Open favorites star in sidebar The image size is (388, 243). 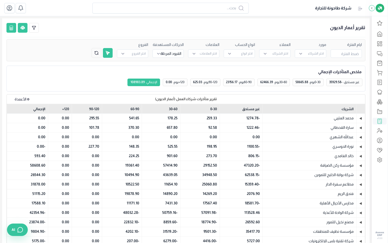(380, 23)
